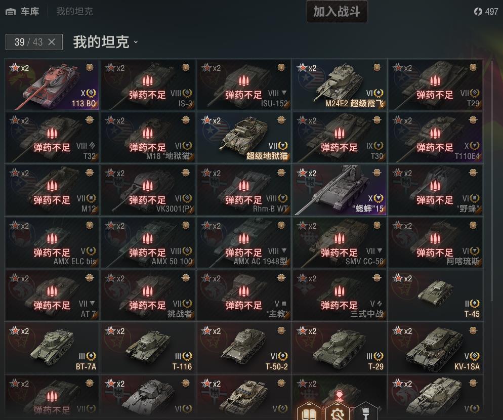Click the 加入战斗 join battle button
Viewport: 503px width, 420px height.
pyautogui.click(x=337, y=12)
